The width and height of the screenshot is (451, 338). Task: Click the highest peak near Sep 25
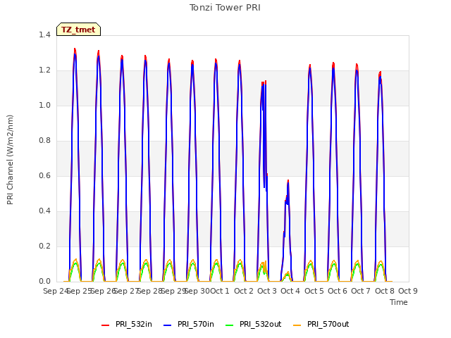(75, 49)
